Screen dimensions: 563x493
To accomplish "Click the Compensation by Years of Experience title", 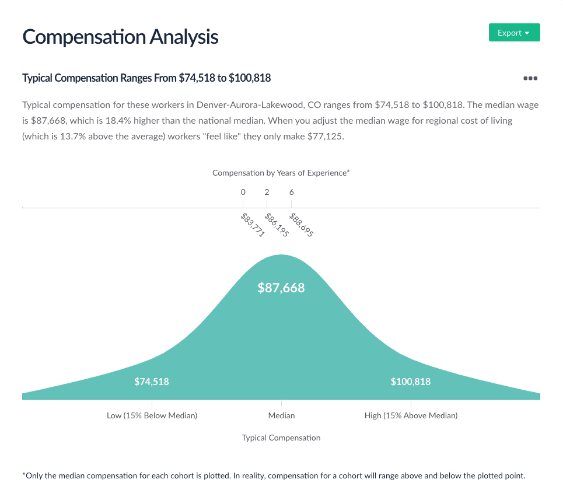I will 281,173.
